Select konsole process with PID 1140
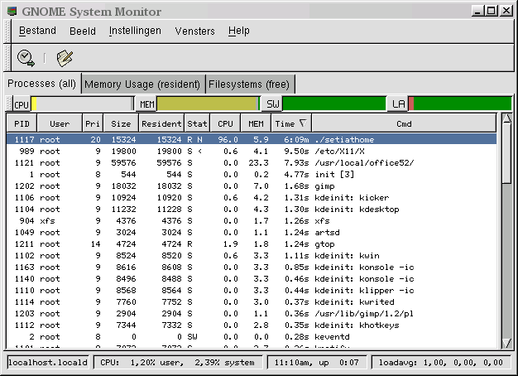The image size is (518, 376). coord(252,278)
